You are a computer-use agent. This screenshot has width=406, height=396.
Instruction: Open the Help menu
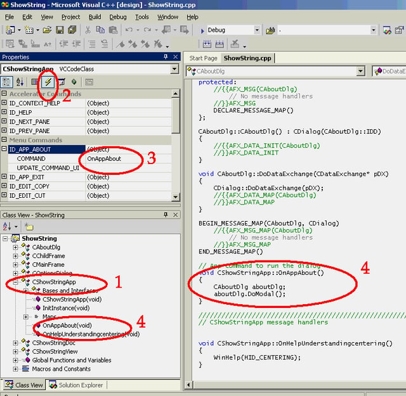[x=192, y=17]
